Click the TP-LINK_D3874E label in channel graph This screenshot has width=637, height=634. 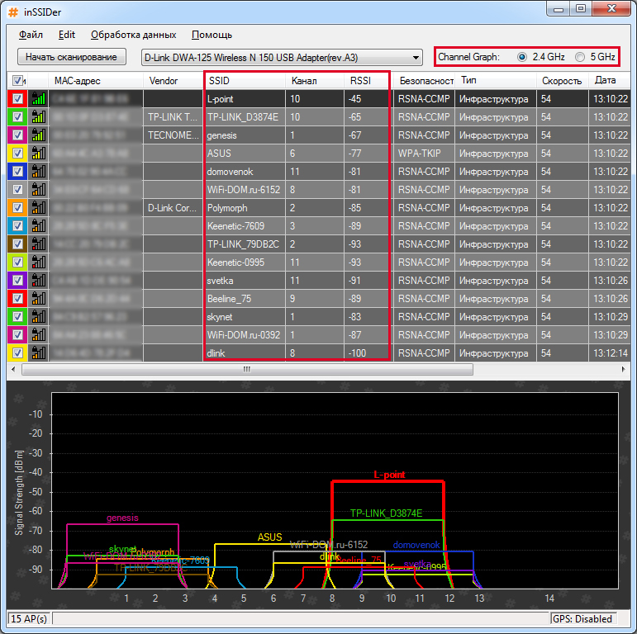click(387, 513)
